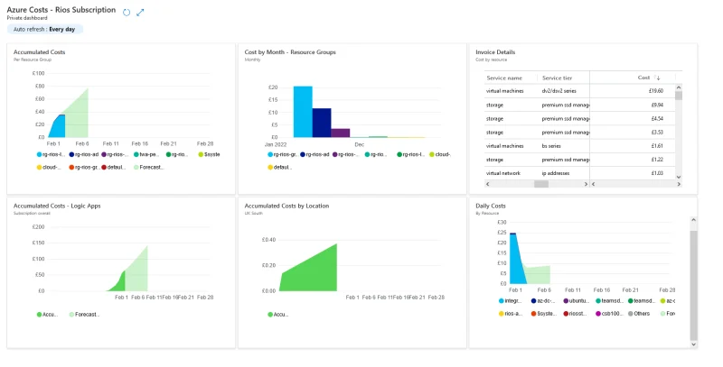The width and height of the screenshot is (723, 367).
Task: Toggle rg-rios-ad legend in Accumulated Costs tile
Action: (84, 154)
